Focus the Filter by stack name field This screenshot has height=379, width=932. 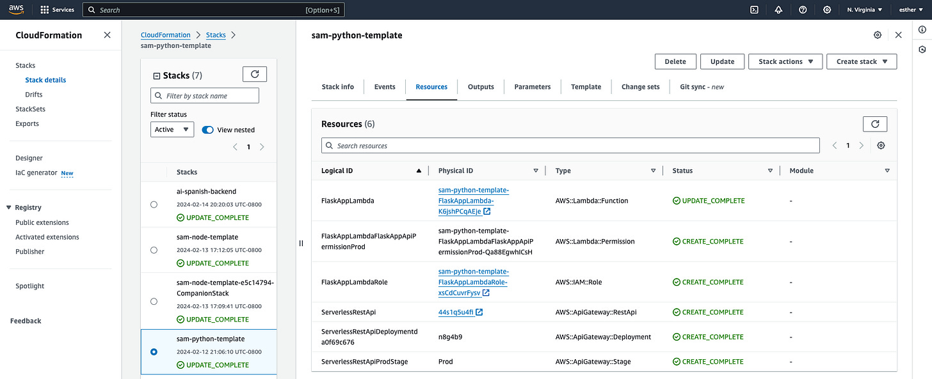click(x=205, y=96)
